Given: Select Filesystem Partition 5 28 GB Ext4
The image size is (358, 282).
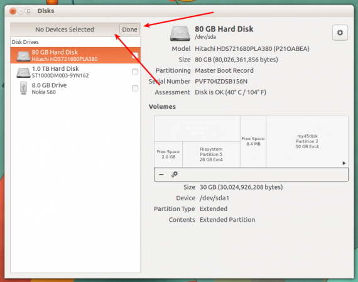Looking at the screenshot, I should (211, 155).
